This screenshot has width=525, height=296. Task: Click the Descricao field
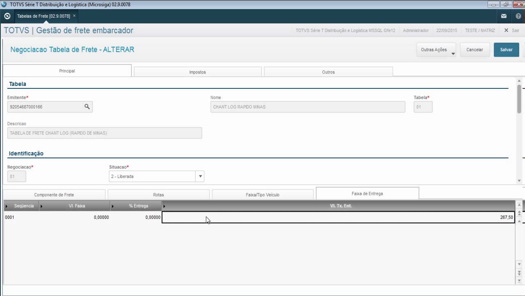(104, 133)
